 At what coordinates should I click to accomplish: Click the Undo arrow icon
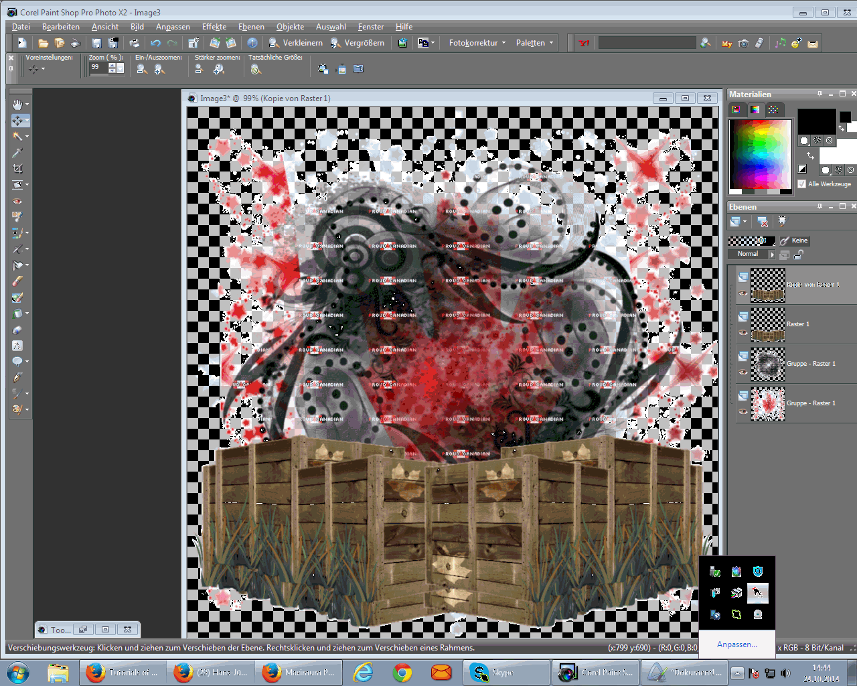[155, 43]
